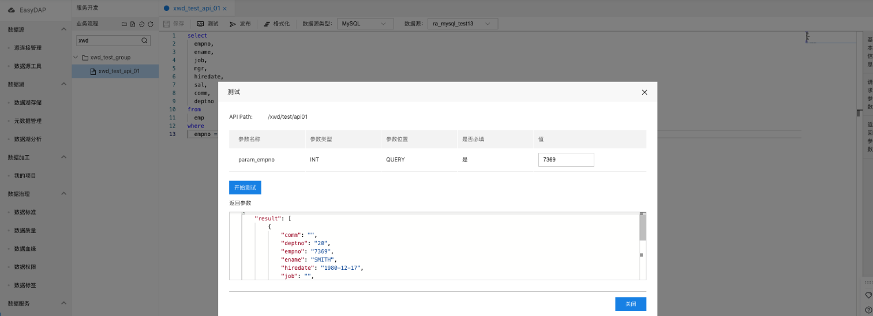The image size is (873, 316).
Task: Click the xwd search box in 业务流程 panel
Action: tap(114, 41)
